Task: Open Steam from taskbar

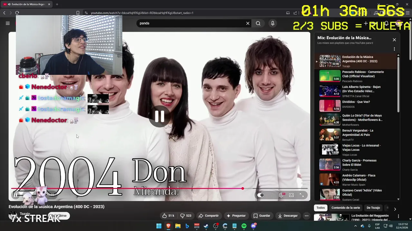Action: click(206, 226)
